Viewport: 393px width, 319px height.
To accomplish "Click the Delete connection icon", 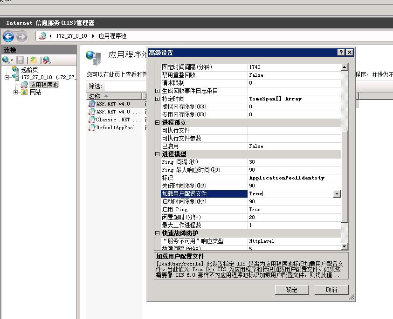I will (x=46, y=60).
